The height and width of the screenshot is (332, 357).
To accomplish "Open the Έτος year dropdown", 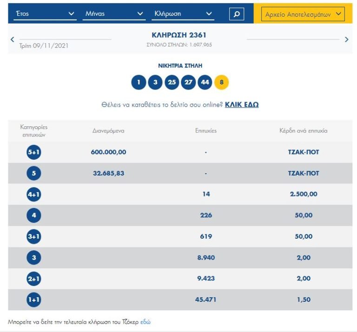I will tap(45, 14).
